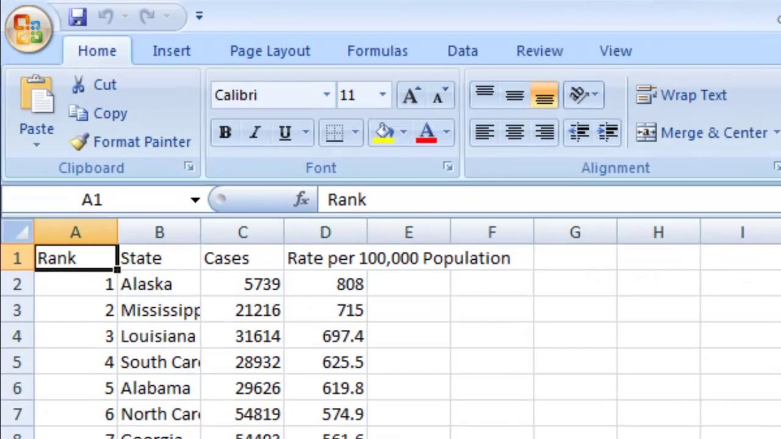Undo the last action
The height and width of the screenshot is (439, 781).
[106, 16]
